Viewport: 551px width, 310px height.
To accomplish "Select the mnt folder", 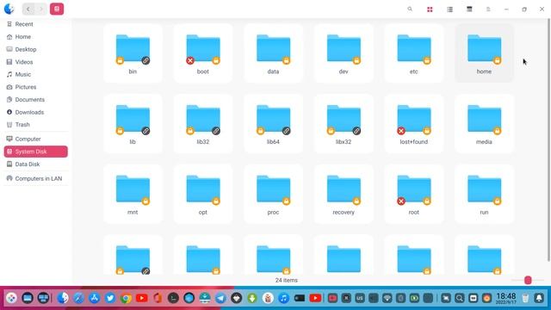I will point(133,194).
